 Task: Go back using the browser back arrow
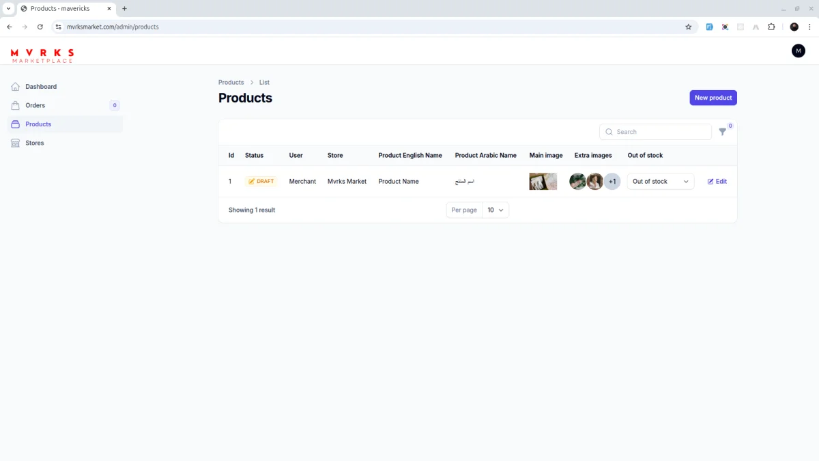coord(10,27)
